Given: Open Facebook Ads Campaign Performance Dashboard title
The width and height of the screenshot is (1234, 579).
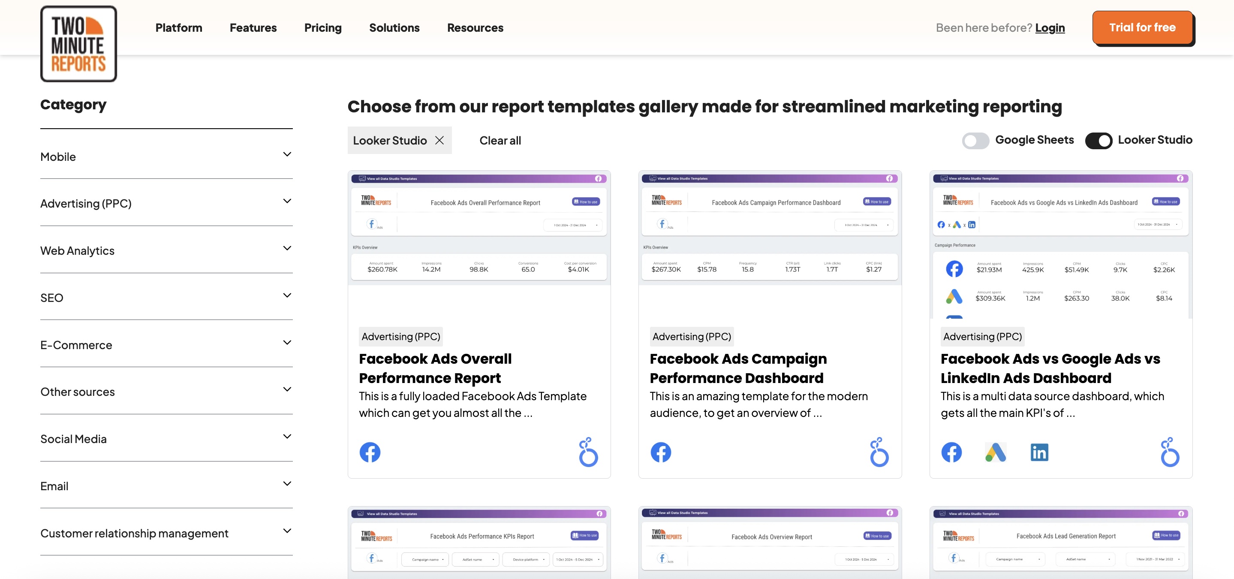Looking at the screenshot, I should 738,368.
